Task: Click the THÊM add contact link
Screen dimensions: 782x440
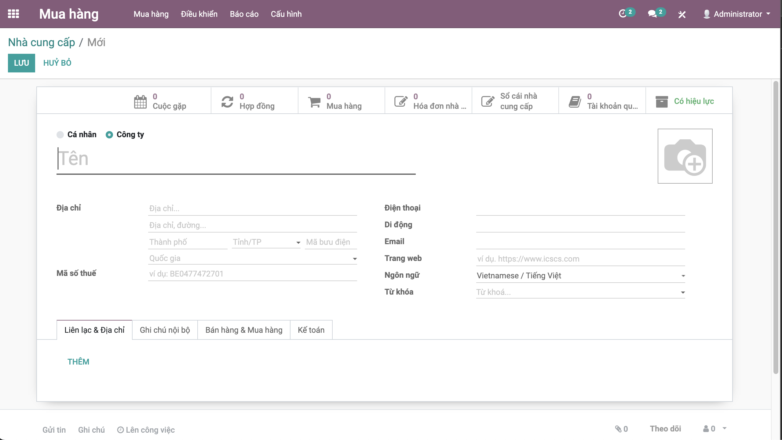Action: pyautogui.click(x=78, y=362)
